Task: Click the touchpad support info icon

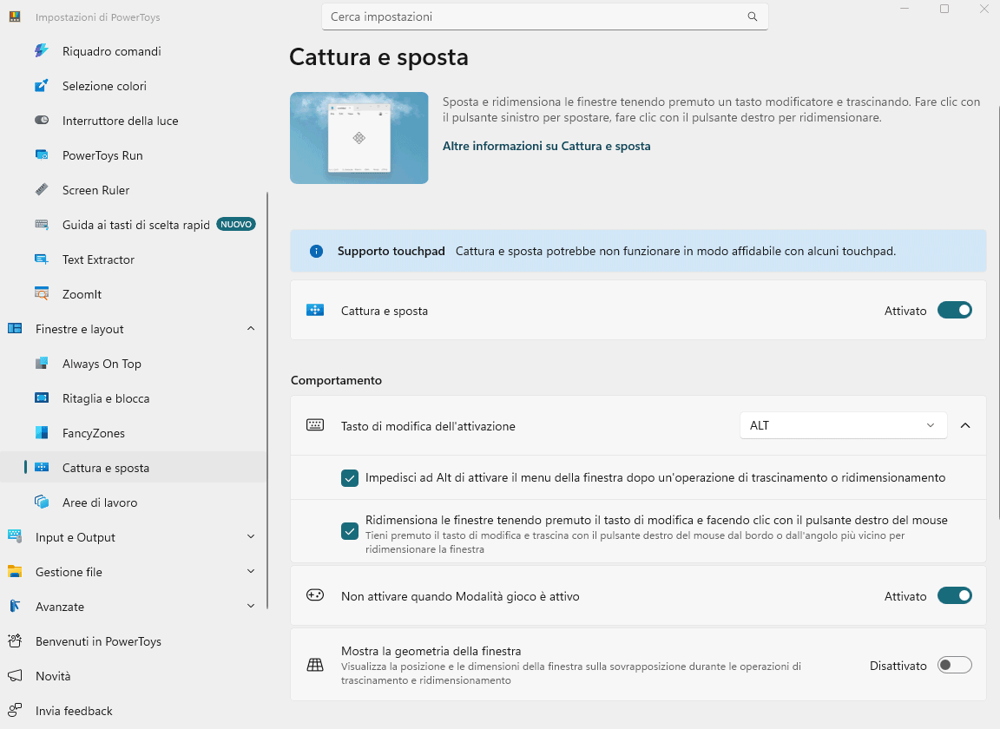Action: coord(316,252)
